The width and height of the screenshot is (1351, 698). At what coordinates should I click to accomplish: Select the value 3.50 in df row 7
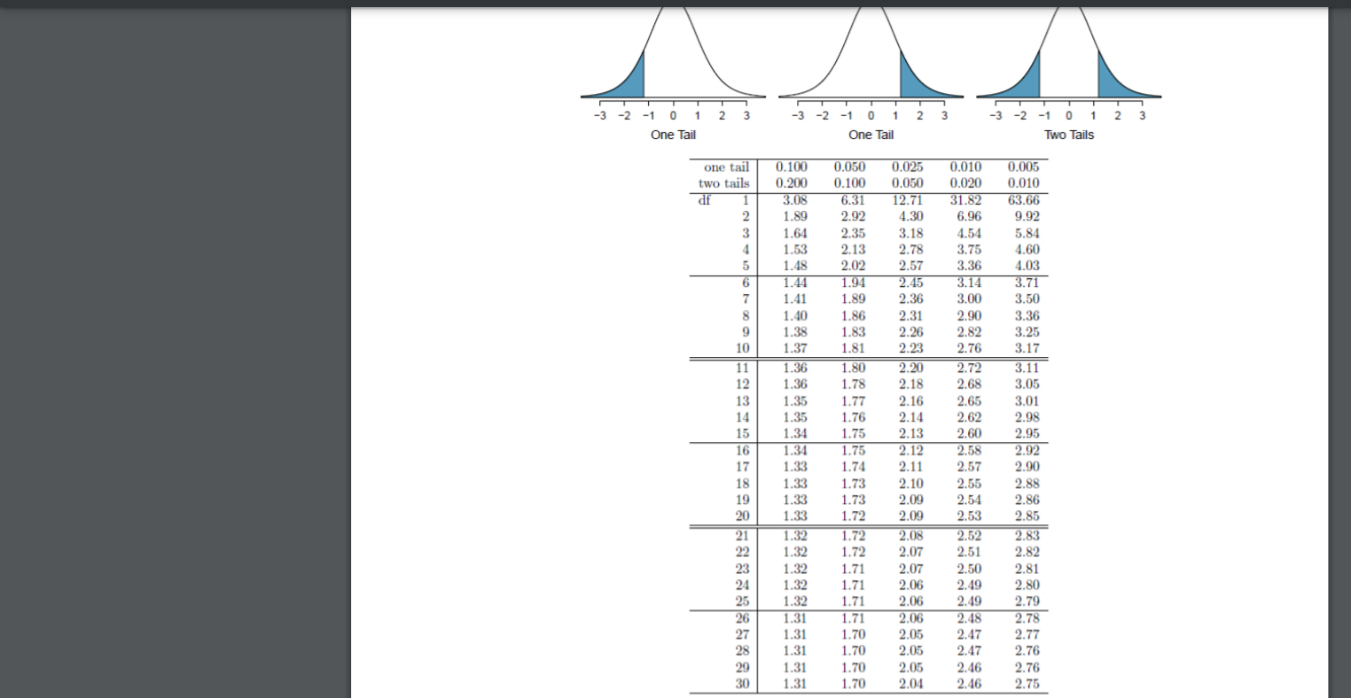tap(1027, 299)
